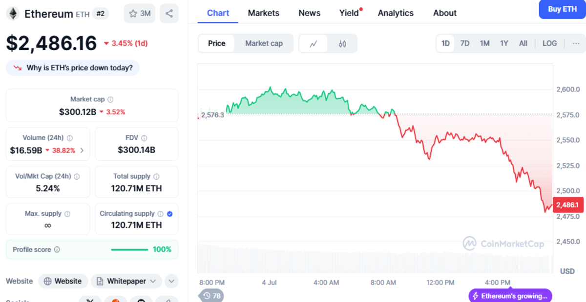Select the Market cap chart mode
Screen dimensions: 586x302
point(264,43)
